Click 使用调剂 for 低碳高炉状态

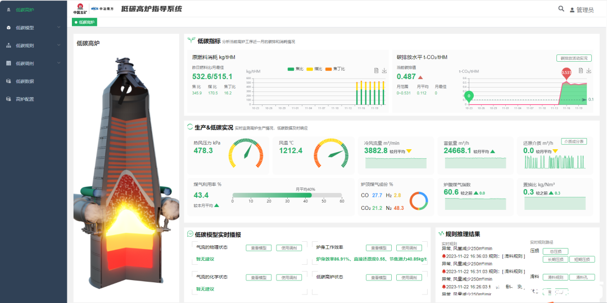click(409, 278)
